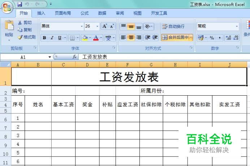Click the Name Box showing A1

click(x=24, y=57)
